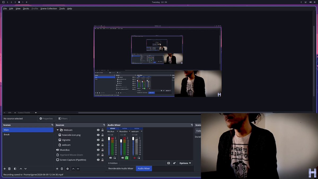The height and width of the screenshot is (179, 318).
Task: Open the Edit menu
Action: (11, 8)
